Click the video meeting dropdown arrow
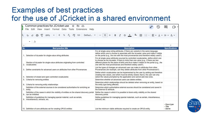The width and height of the screenshot is (204, 114). 177,27
